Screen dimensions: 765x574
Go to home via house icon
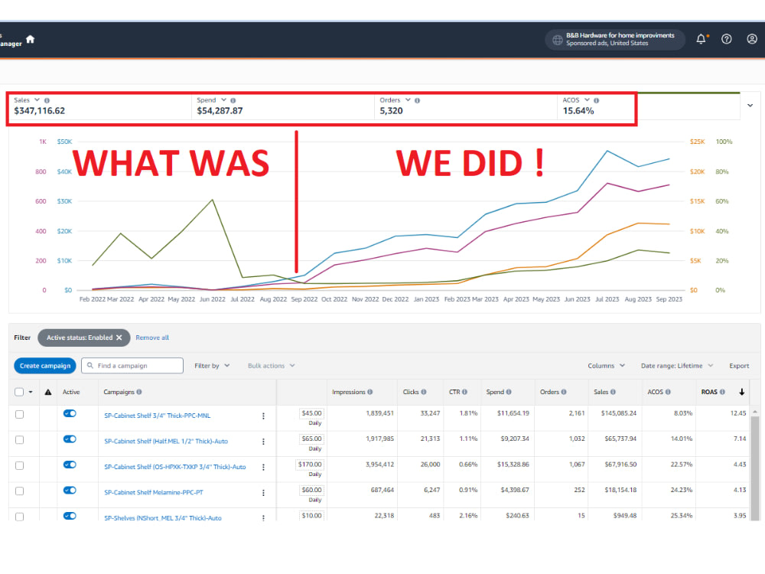[x=31, y=39]
